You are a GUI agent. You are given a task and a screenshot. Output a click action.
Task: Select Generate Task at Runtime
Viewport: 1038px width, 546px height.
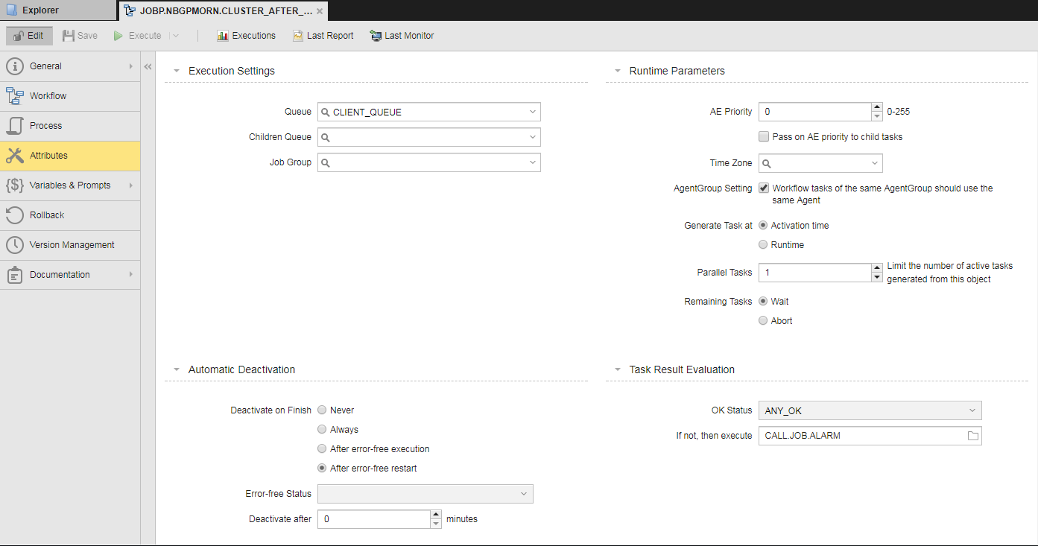pos(763,244)
